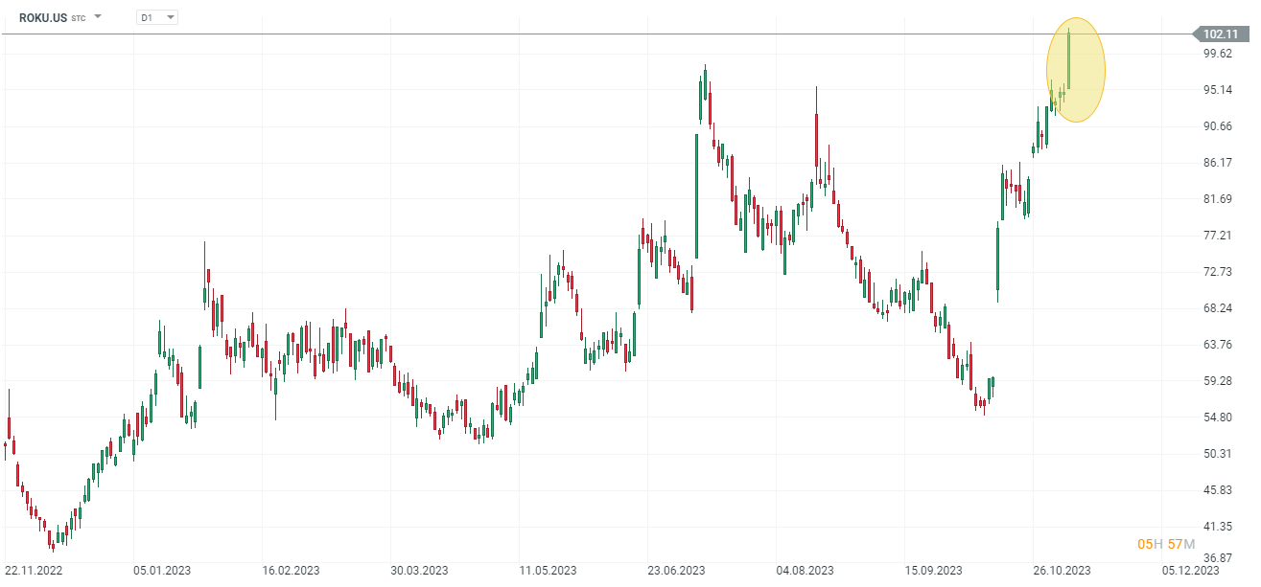The width and height of the screenshot is (1261, 587).
Task: Select the 04.08.2023 date on time axis
Action: point(803,570)
